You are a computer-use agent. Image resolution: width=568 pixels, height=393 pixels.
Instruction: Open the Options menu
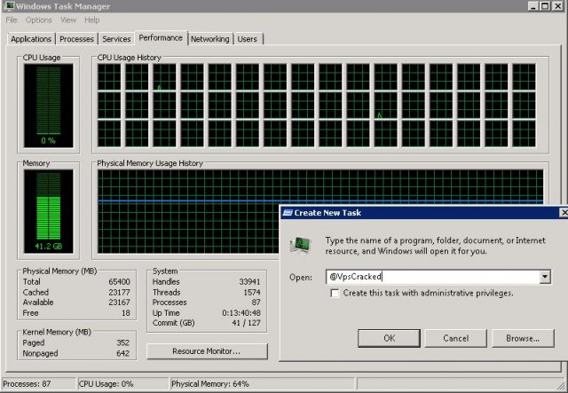pos(38,20)
